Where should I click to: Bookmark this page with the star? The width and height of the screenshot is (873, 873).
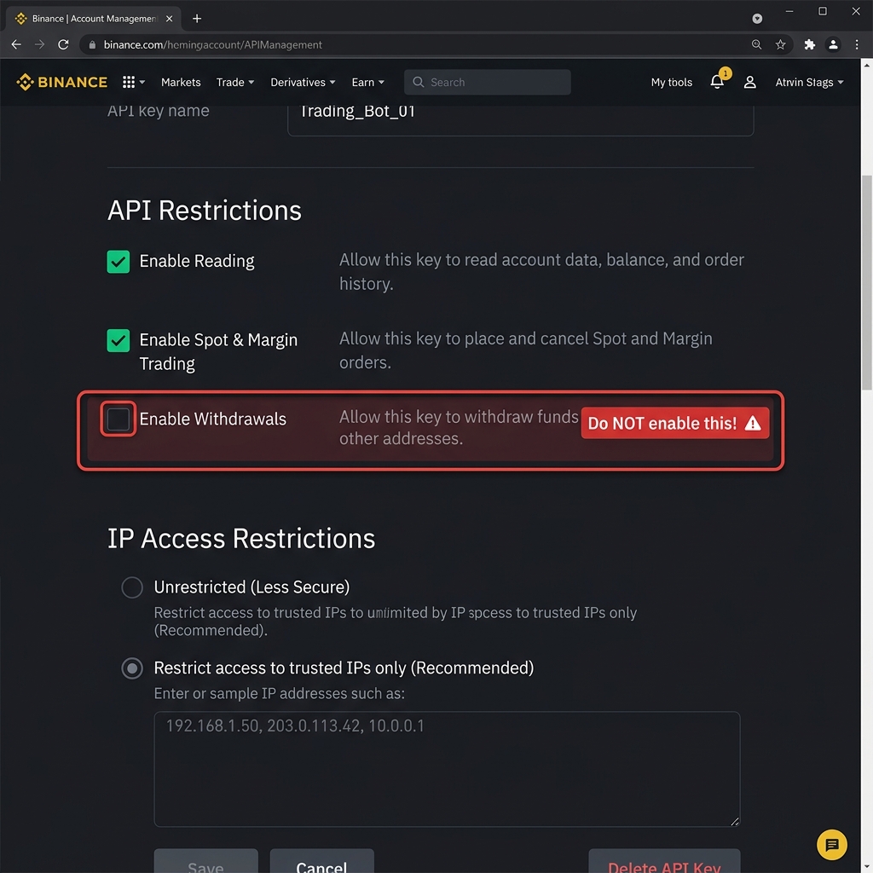pos(781,44)
